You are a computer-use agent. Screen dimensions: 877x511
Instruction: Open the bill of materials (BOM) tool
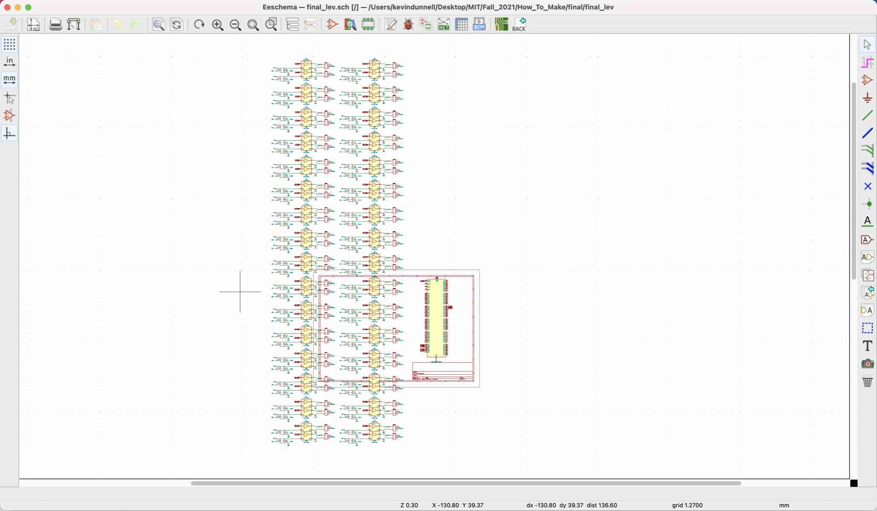click(x=478, y=24)
